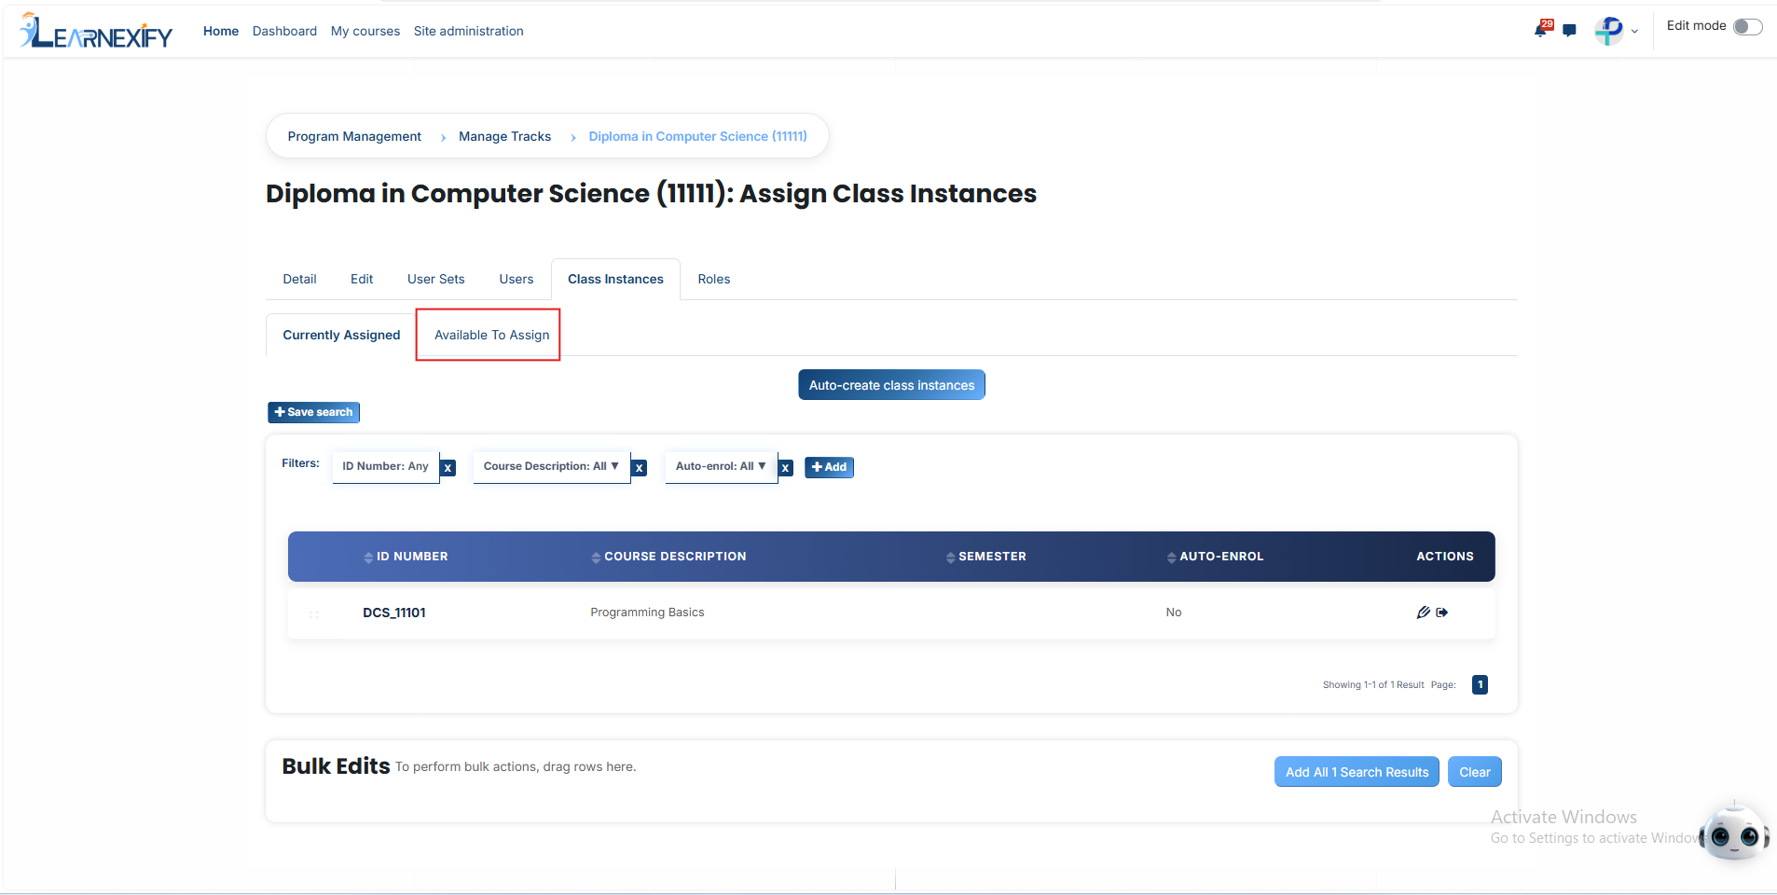Switch to the Available To Assign tab
This screenshot has height=895, width=1777.
tap(492, 335)
